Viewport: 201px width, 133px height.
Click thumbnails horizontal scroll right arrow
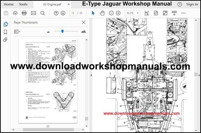tap(83, 130)
